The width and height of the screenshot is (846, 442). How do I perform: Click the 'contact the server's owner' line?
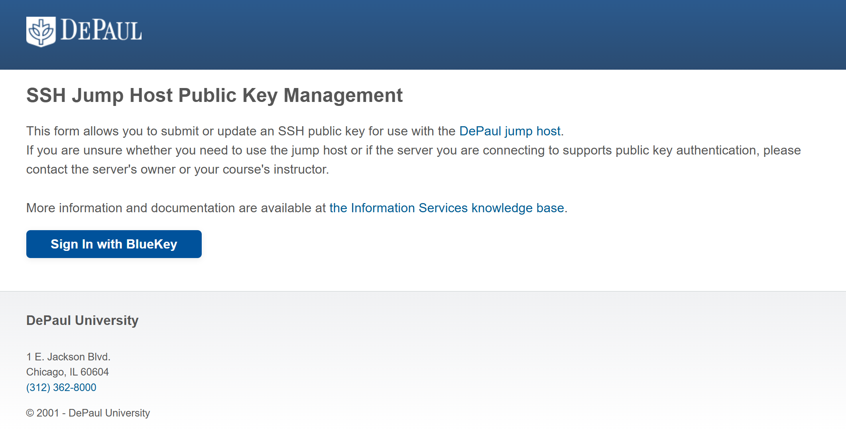pos(177,169)
